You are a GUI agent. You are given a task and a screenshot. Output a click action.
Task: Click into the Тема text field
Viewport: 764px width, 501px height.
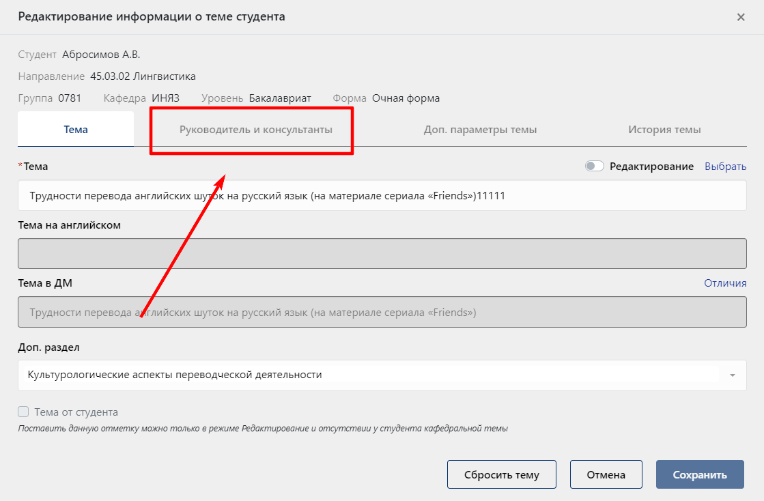382,196
